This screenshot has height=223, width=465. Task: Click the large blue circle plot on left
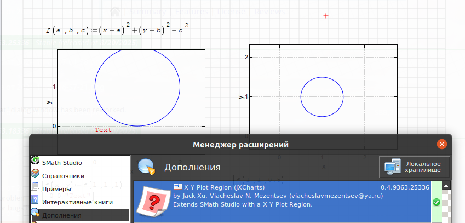(x=137, y=87)
